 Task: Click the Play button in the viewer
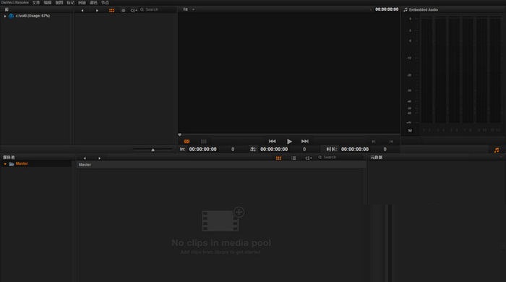pyautogui.click(x=289, y=141)
